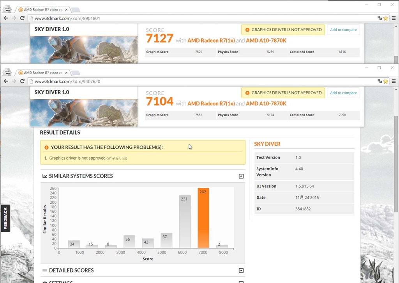Viewport: 399px width, 283px height.
Task: Click Physics Score value 5174
Action: tap(270, 115)
